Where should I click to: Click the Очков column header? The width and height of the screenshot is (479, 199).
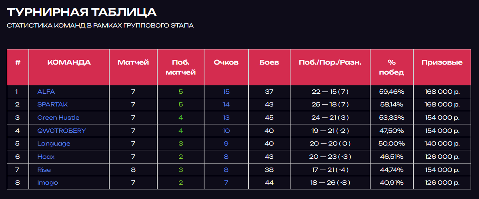pos(226,63)
